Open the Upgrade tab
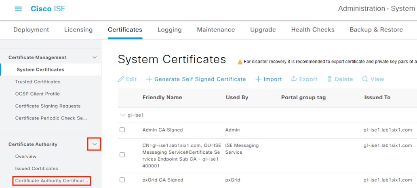Image resolution: width=417 pixels, height=188 pixels. 263,29
